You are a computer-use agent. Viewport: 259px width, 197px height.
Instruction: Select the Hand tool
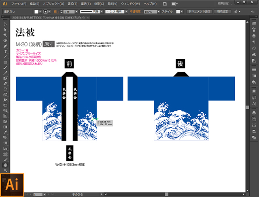coord(5,165)
